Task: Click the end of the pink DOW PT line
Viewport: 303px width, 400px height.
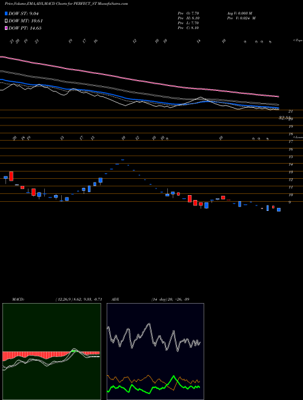Action: click(278, 97)
